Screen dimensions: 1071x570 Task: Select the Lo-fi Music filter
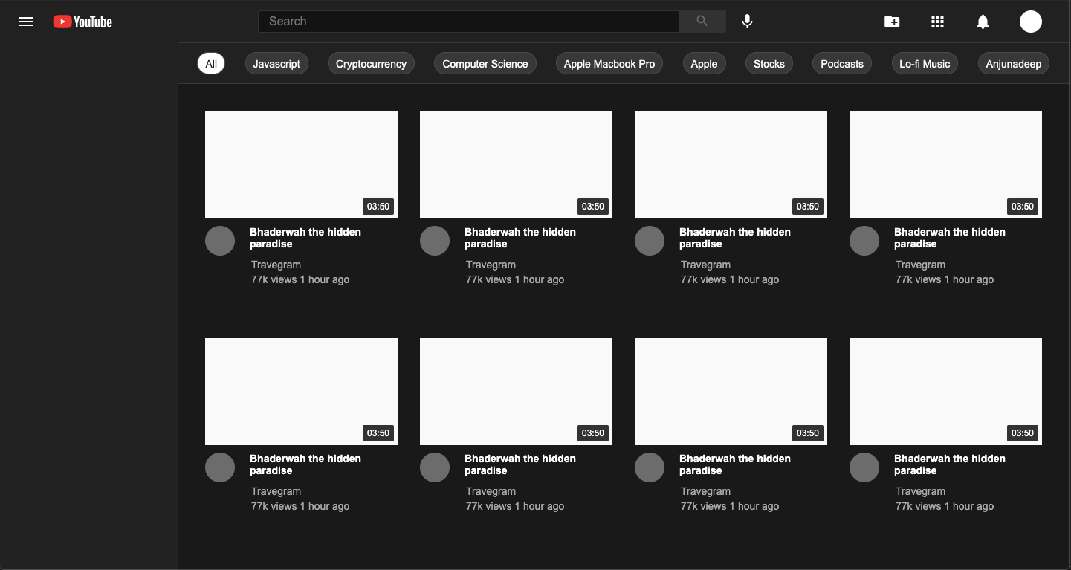point(924,63)
